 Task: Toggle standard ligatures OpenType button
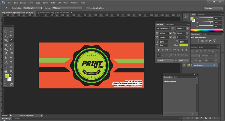point(158,55)
